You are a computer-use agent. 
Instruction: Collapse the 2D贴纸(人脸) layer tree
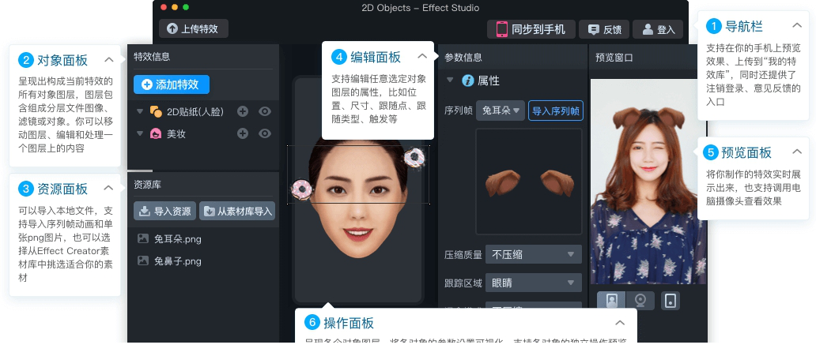140,111
